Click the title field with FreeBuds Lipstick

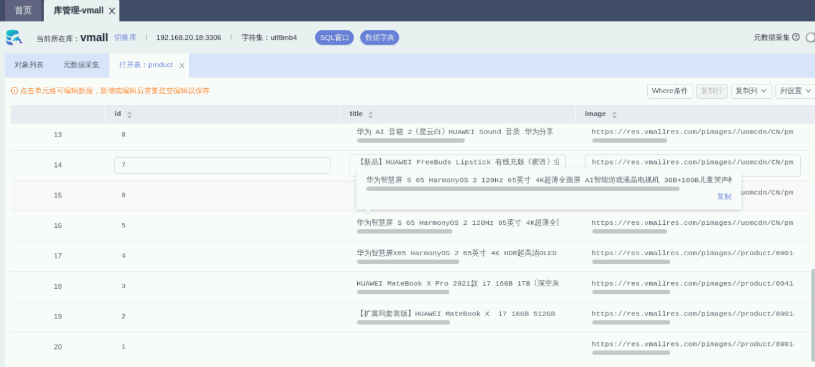(457, 162)
